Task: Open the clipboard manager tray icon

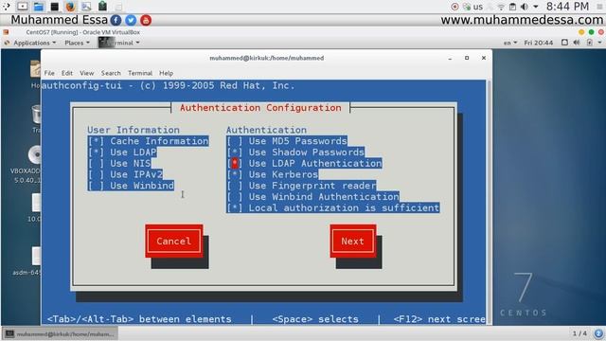Action: (x=512, y=7)
